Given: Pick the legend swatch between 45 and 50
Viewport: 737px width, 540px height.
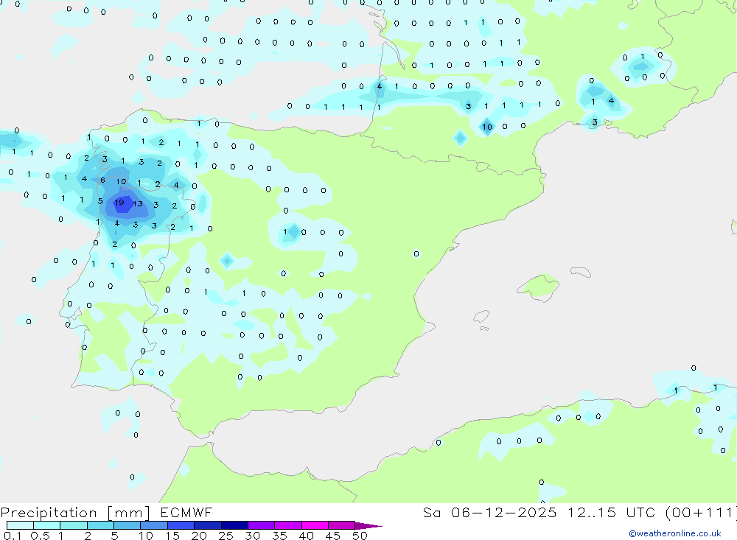Looking at the screenshot, I should coord(342,525).
